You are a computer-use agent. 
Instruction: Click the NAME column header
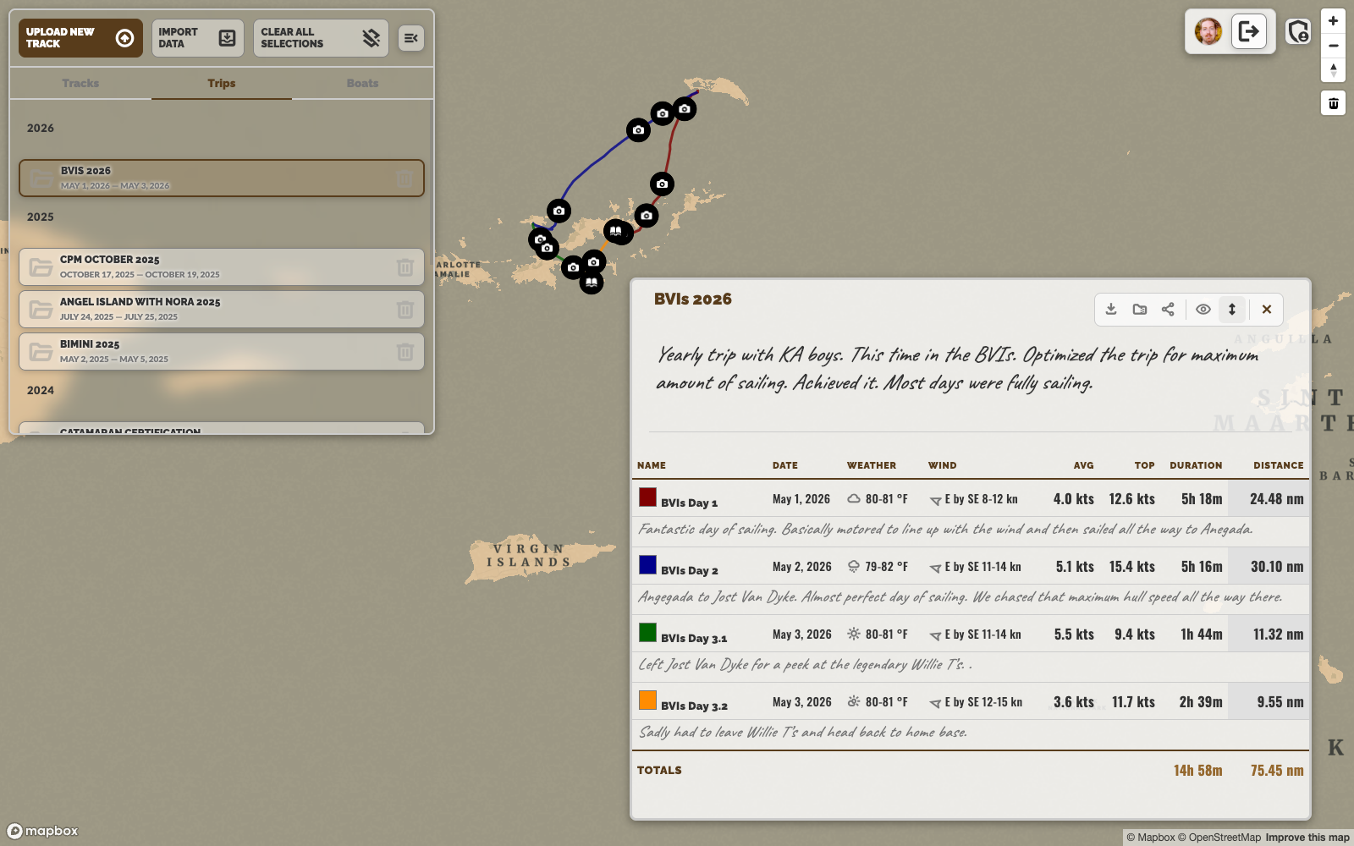click(x=652, y=465)
